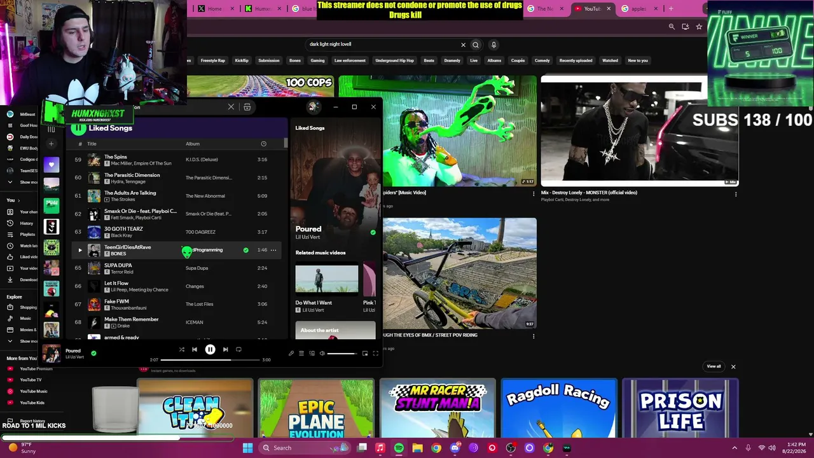Create a new playlist with plus icon
This screenshot has width=814, height=458.
point(52,144)
